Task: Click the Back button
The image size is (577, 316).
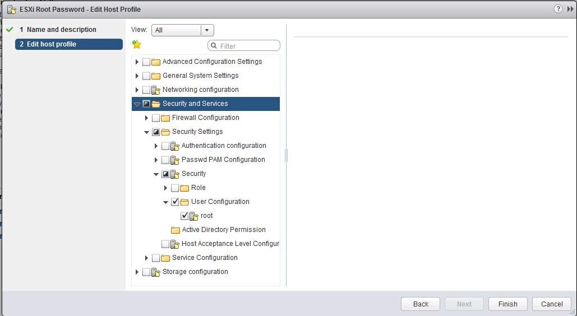Action: click(421, 304)
